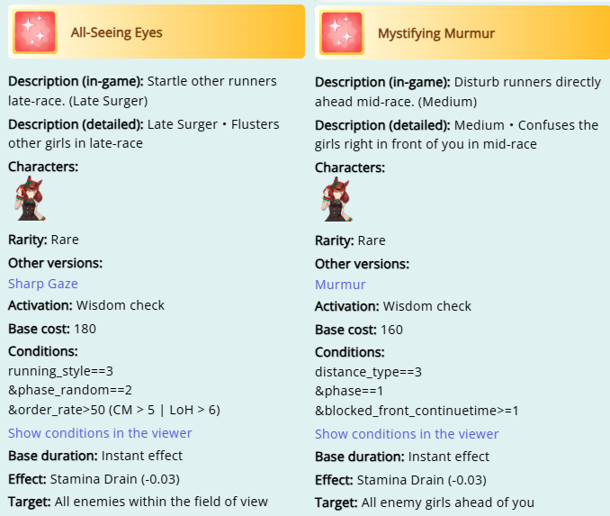Show Mystifying Murmur conditions in the viewer

coord(407,434)
